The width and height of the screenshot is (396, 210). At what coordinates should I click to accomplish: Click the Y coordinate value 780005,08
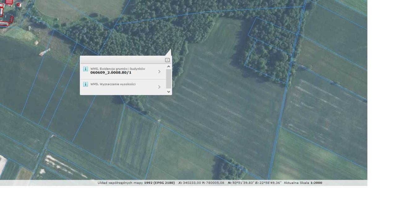click(x=215, y=183)
